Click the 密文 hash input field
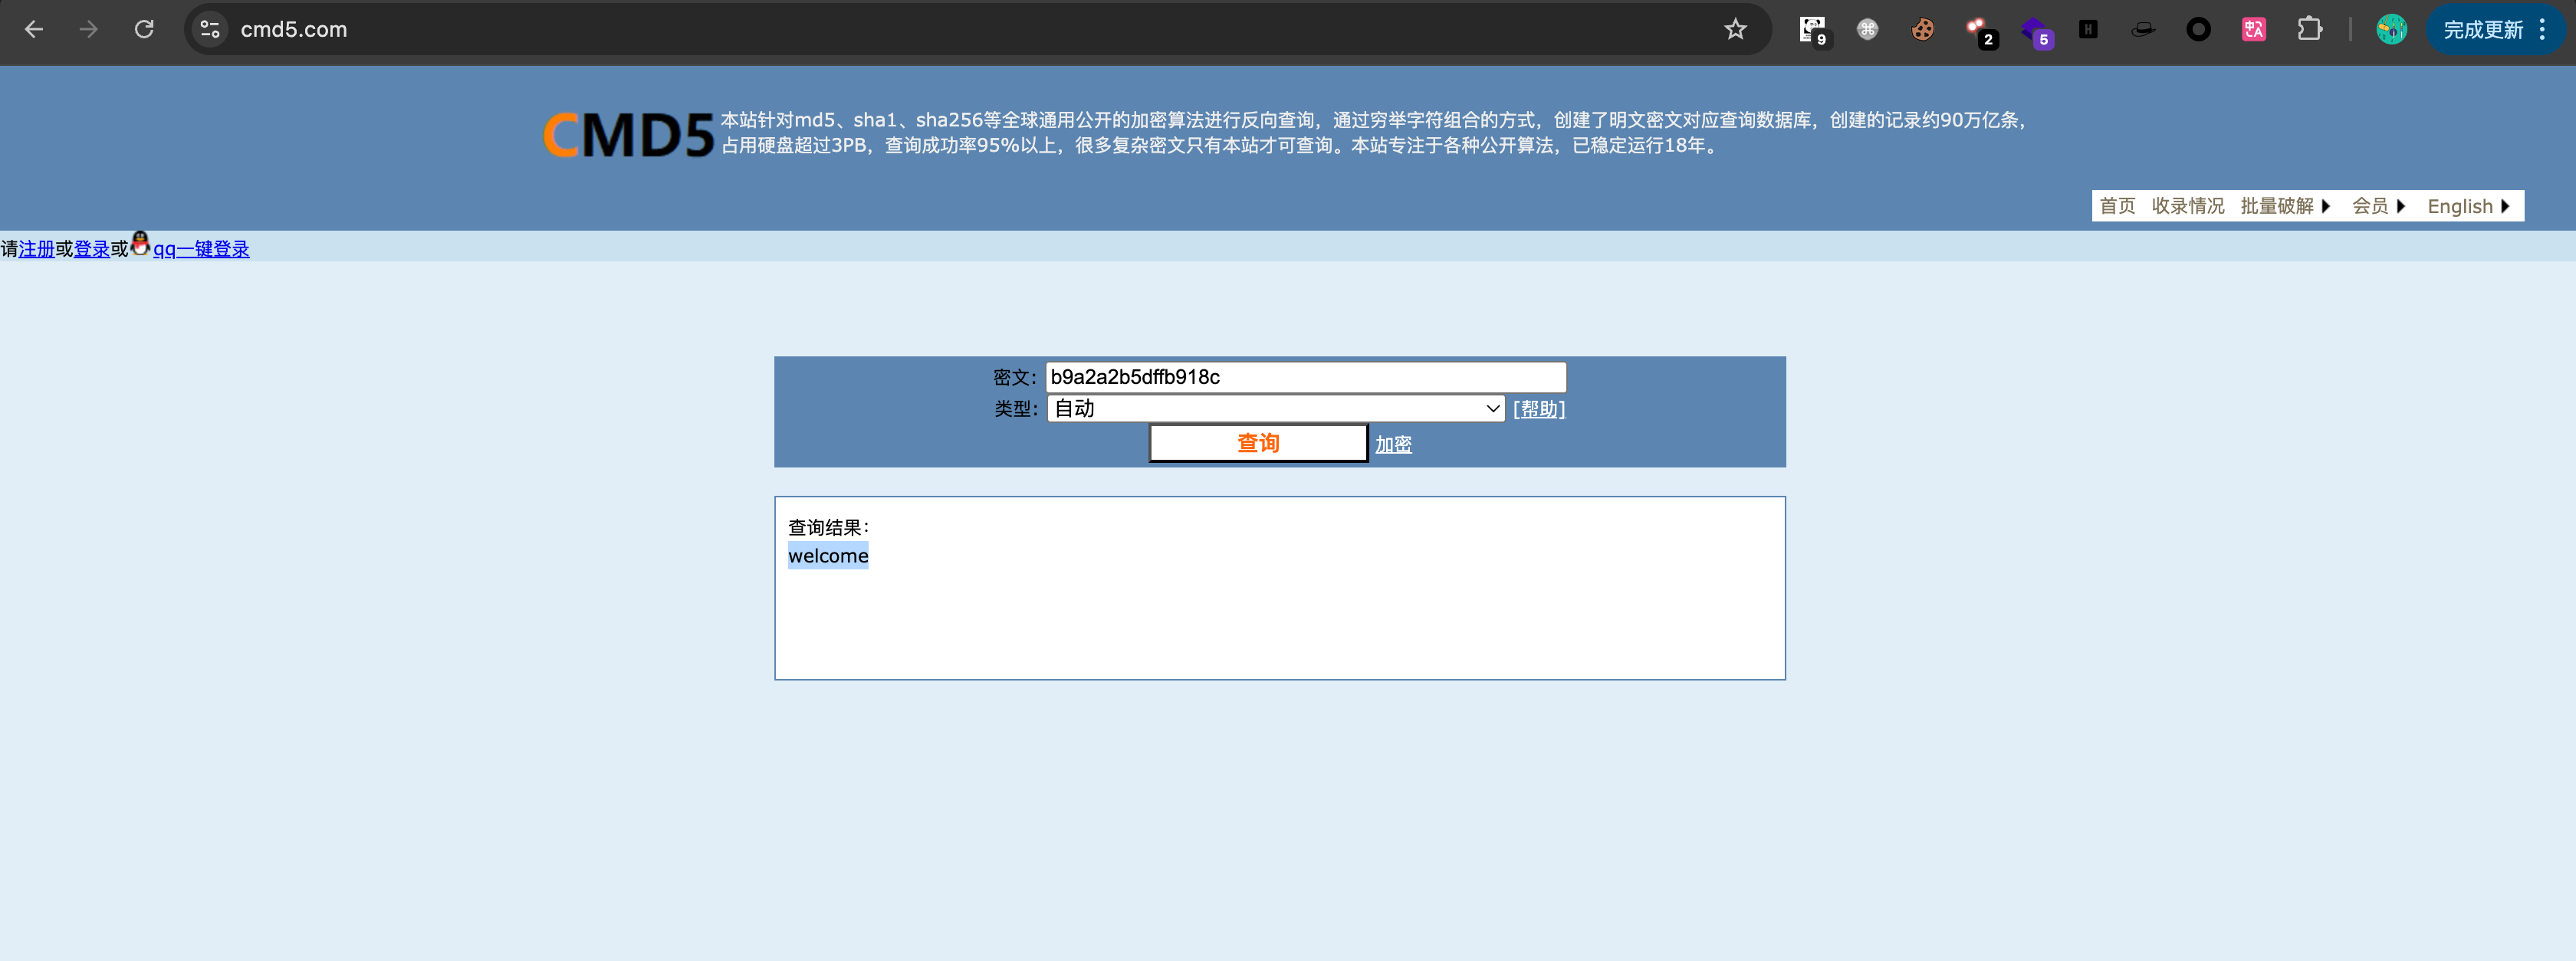 click(x=1305, y=377)
